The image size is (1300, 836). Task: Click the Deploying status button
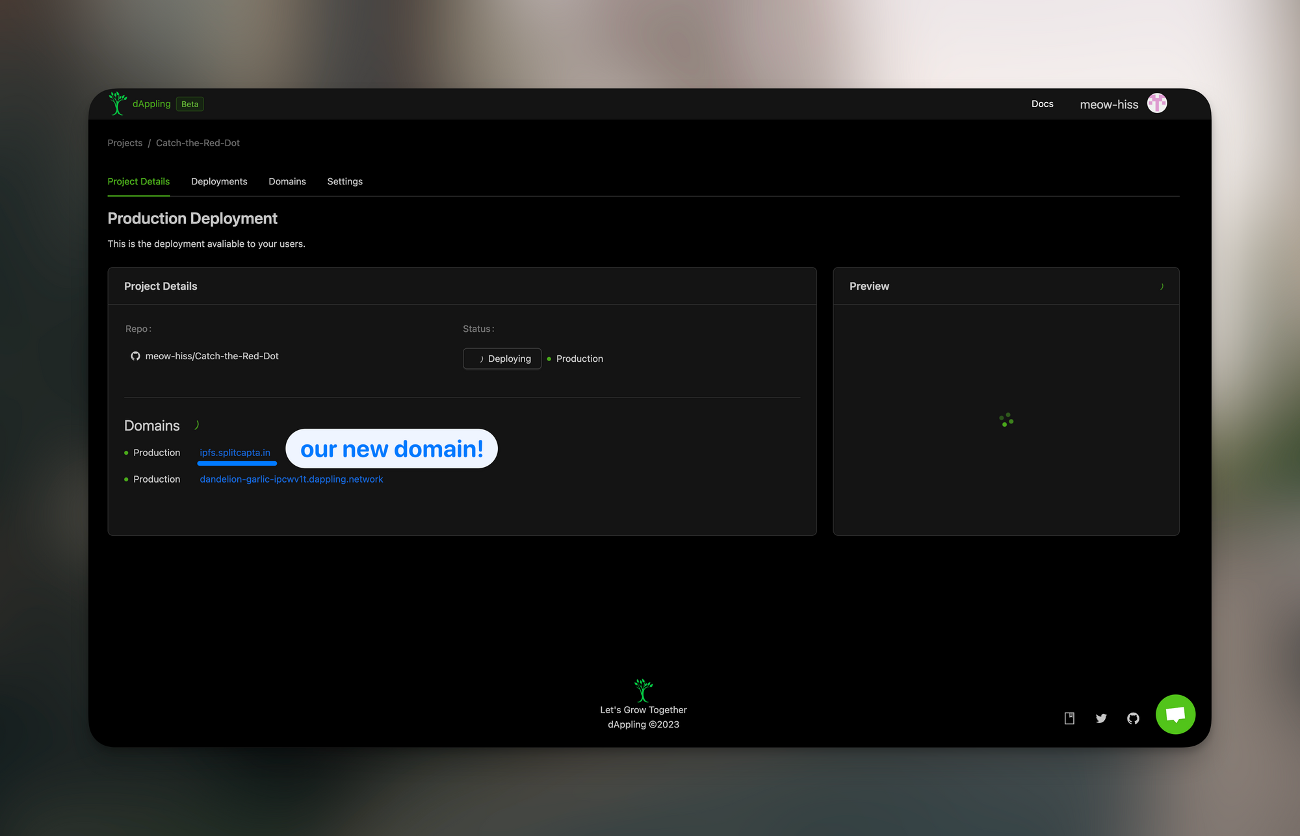pos(502,359)
